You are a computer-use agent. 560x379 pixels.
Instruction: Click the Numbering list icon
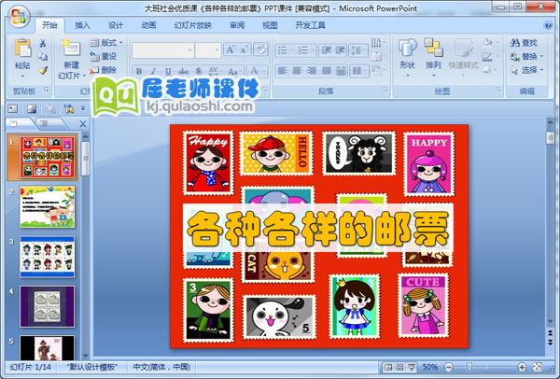305,50
